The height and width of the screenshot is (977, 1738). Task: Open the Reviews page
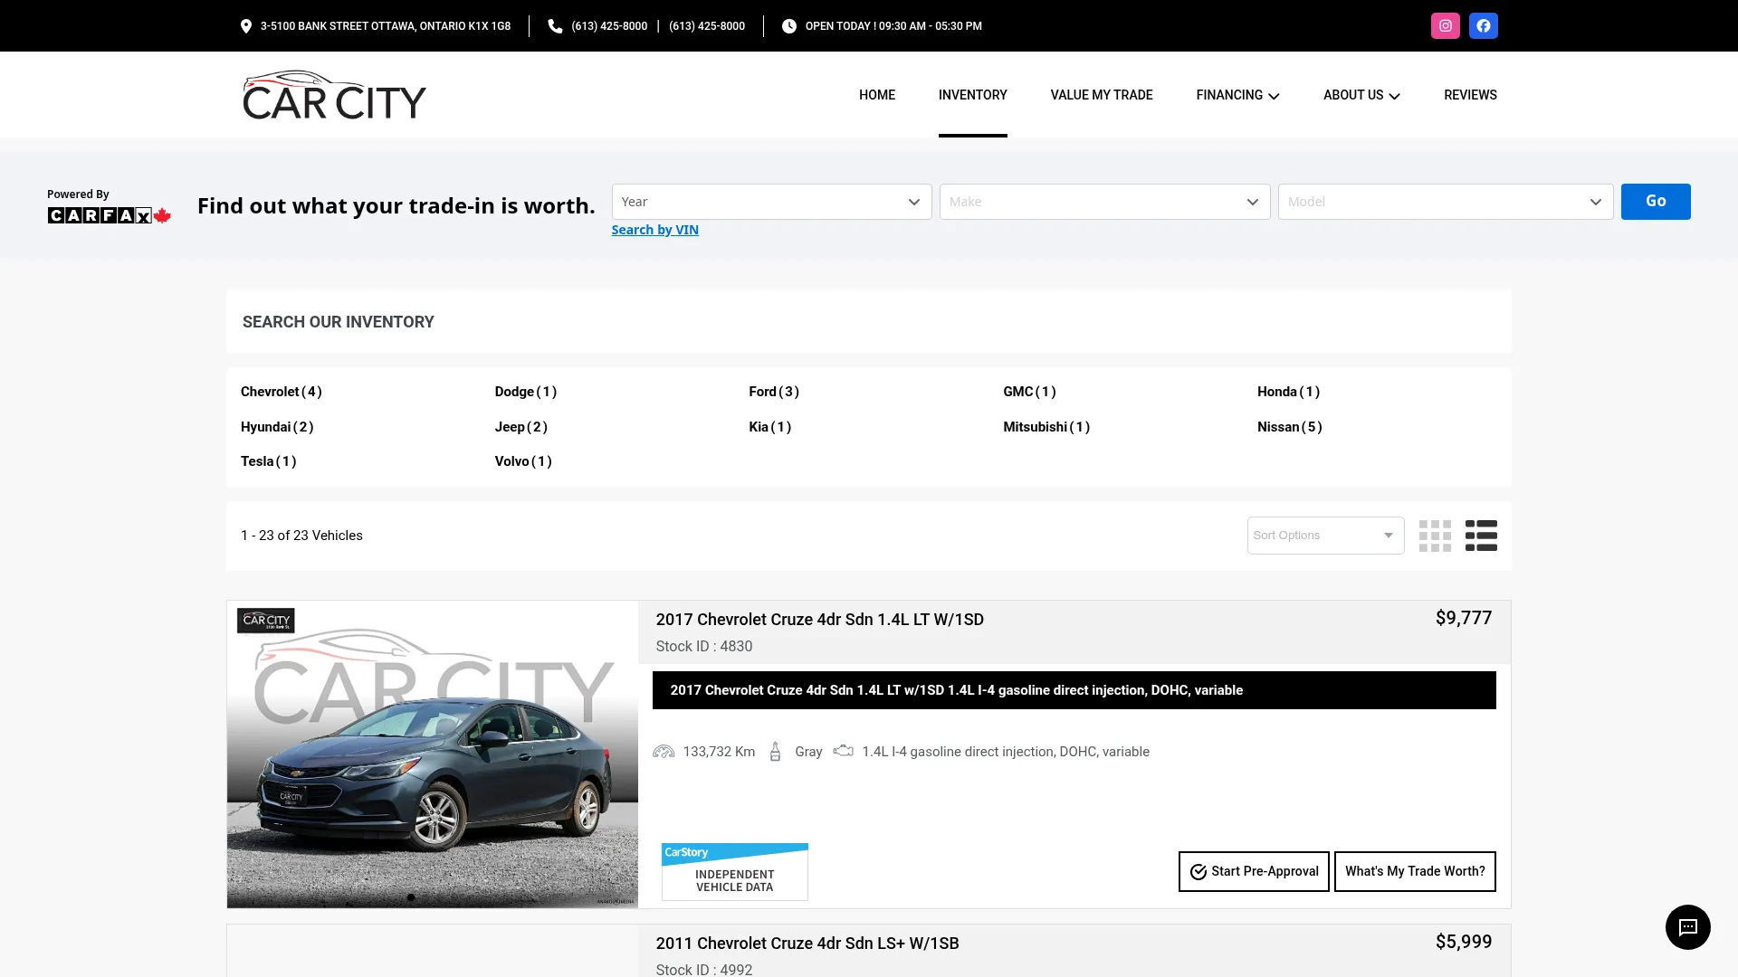click(1470, 95)
